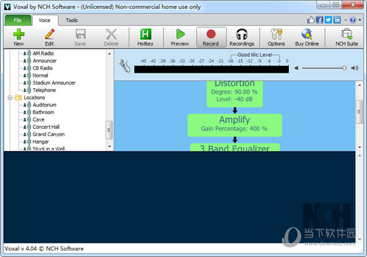Click voice list scrollbar down arrow
This screenshot has height=257, width=367.
coord(109,146)
